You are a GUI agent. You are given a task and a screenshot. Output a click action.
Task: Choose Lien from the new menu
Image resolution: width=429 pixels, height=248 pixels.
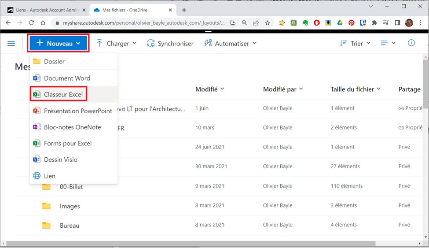click(73, 176)
